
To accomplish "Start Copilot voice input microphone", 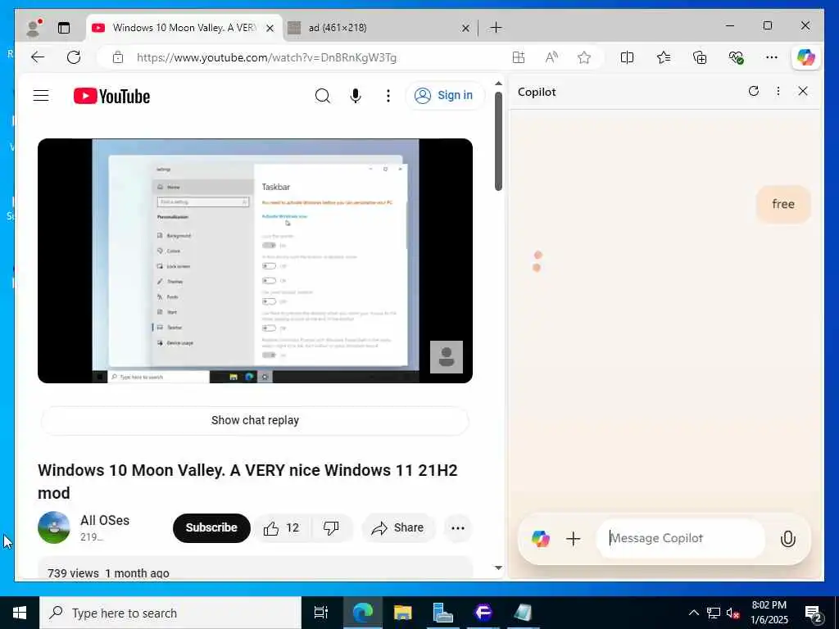I will 787,539.
